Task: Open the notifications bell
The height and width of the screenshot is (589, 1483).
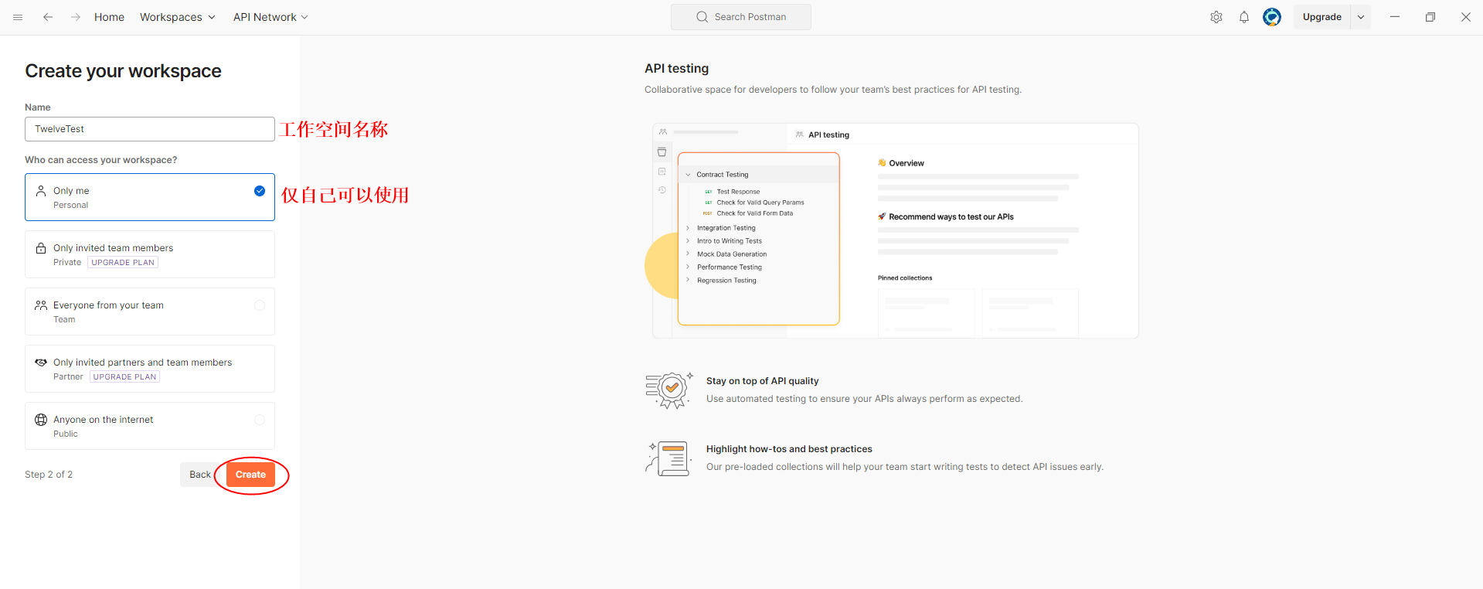Action: (1244, 17)
